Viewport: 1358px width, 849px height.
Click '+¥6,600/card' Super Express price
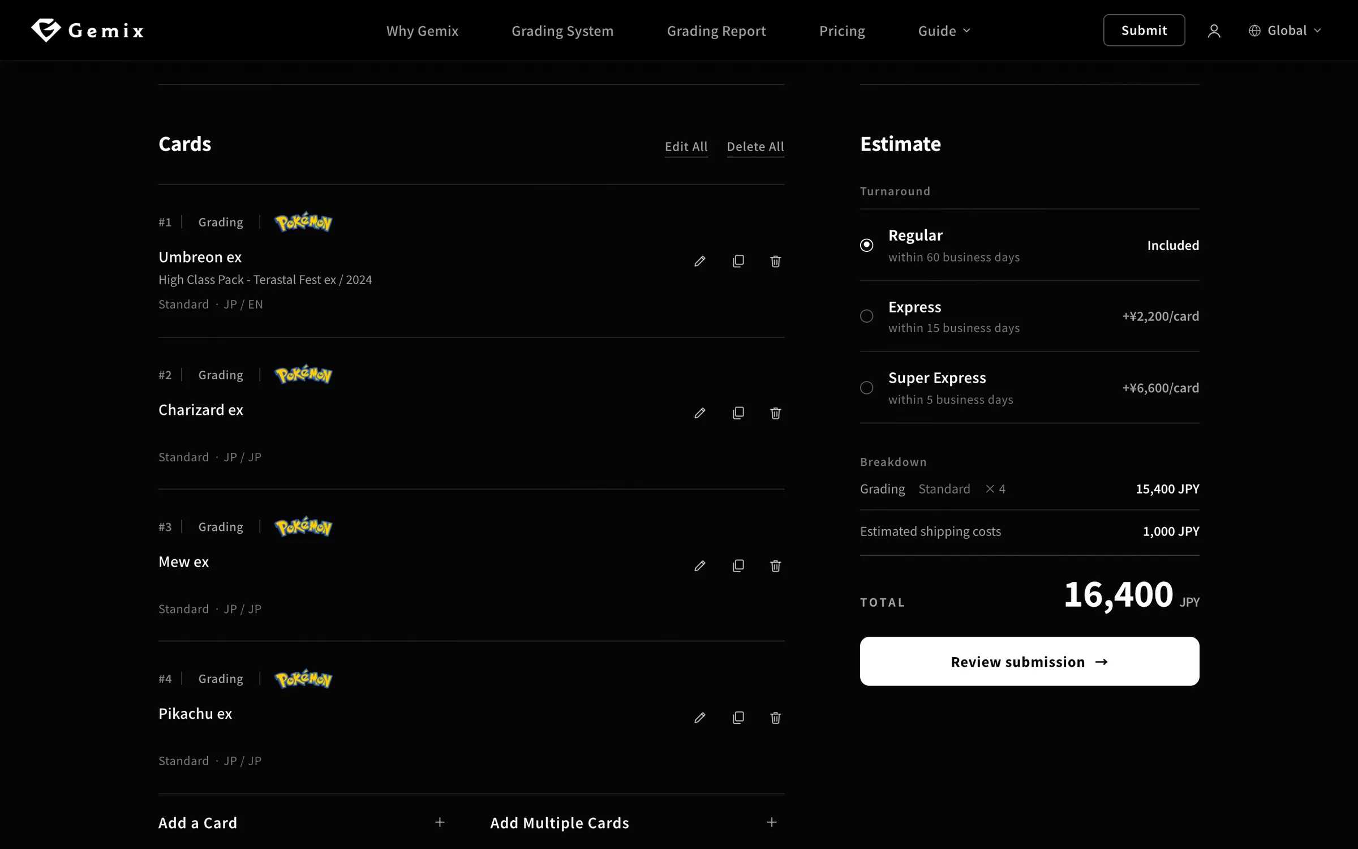pyautogui.click(x=1161, y=388)
